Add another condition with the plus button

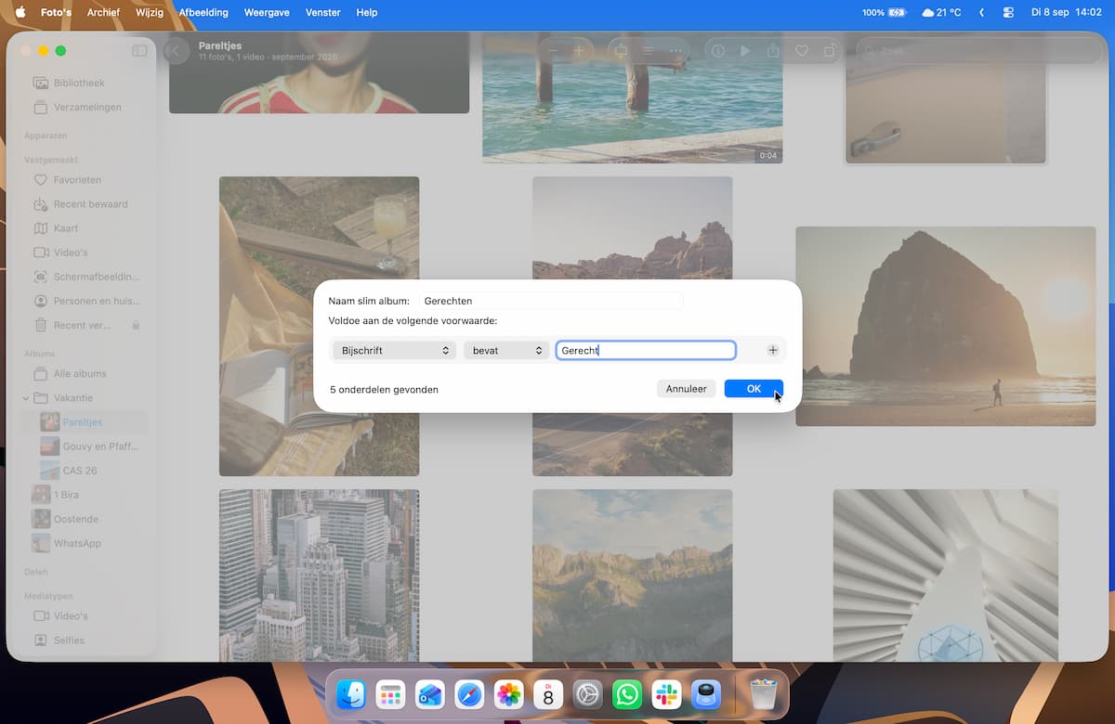pyautogui.click(x=772, y=350)
